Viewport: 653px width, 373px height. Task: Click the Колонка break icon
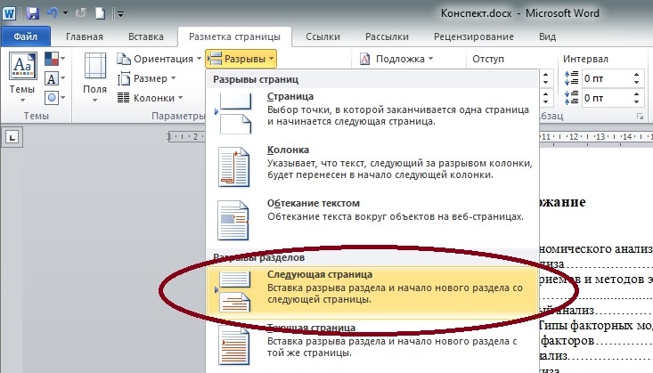234,167
